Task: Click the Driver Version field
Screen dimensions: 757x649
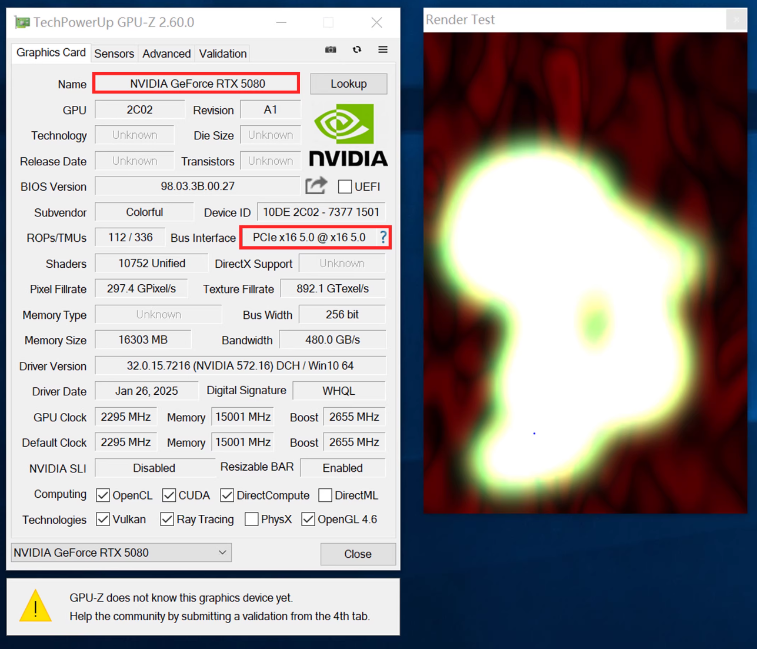Action: click(241, 366)
